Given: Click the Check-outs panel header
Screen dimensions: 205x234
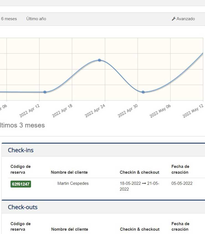Looking at the screenshot, I should coord(23,207).
